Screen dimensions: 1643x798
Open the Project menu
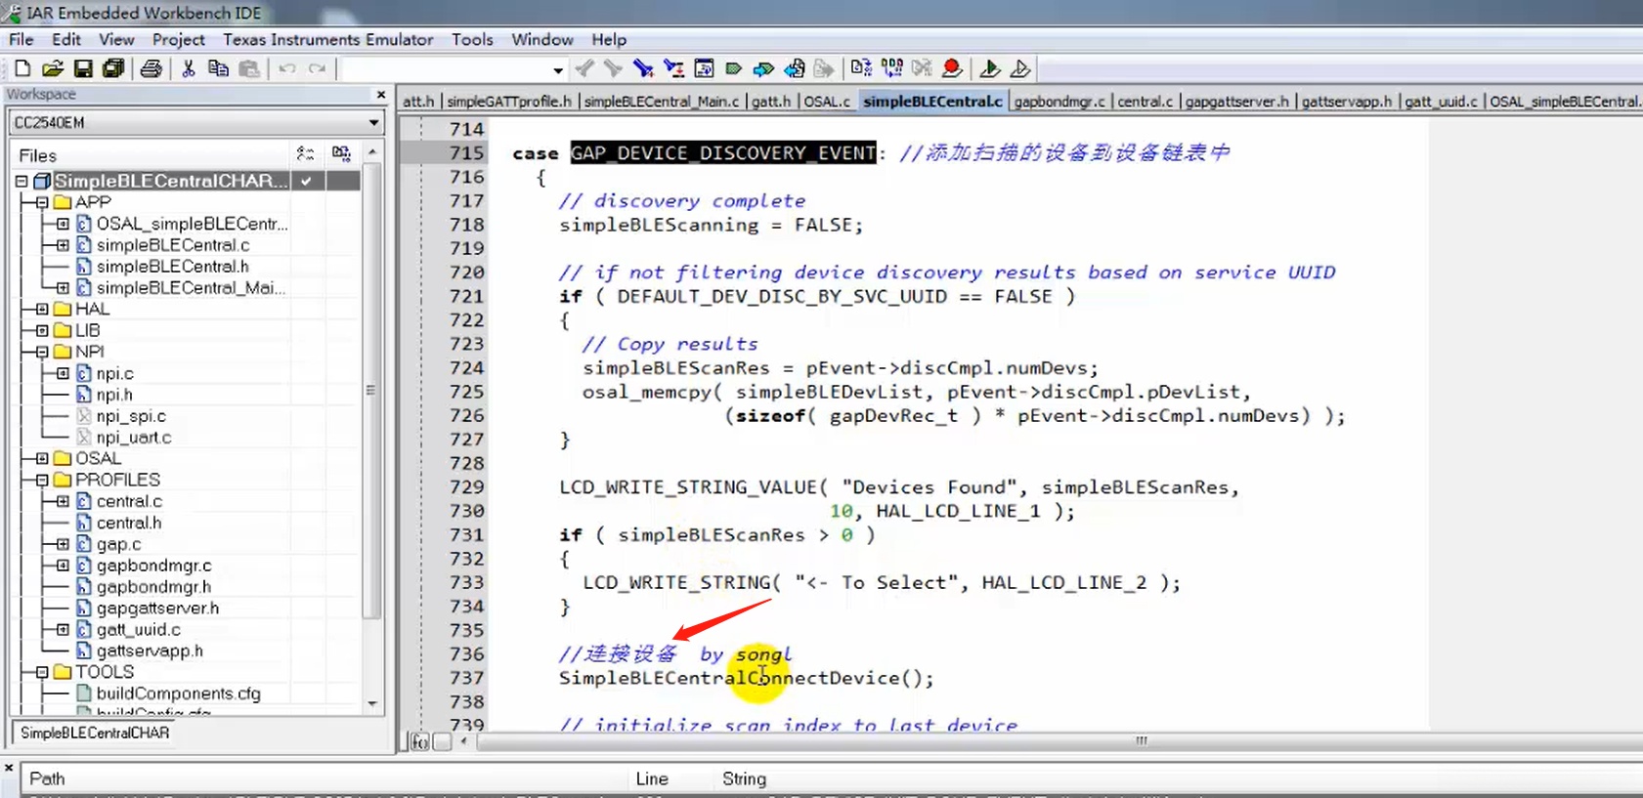point(178,39)
